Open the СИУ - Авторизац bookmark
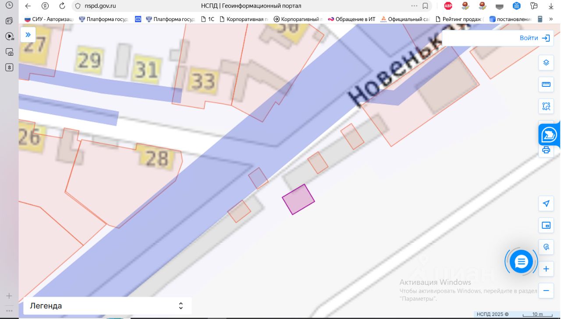The image size is (561, 319). pos(49,19)
